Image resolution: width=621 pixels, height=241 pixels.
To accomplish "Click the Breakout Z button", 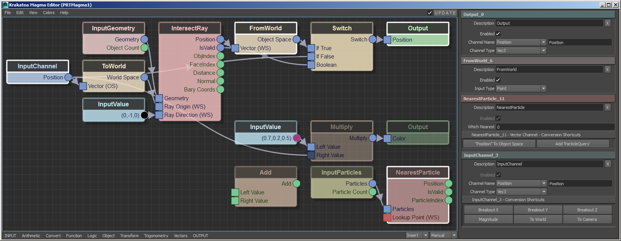I will point(587,210).
